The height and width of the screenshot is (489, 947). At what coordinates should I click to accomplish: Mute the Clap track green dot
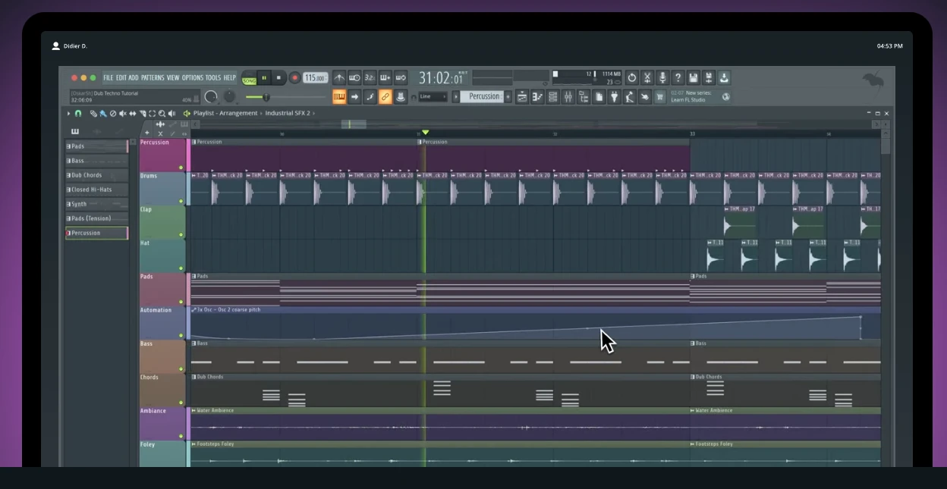click(x=181, y=235)
